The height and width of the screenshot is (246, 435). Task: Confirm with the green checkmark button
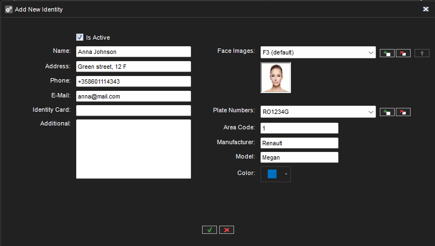click(209, 229)
